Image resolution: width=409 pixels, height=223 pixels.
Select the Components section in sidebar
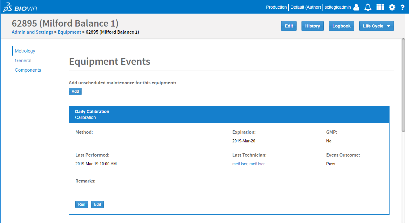point(28,70)
